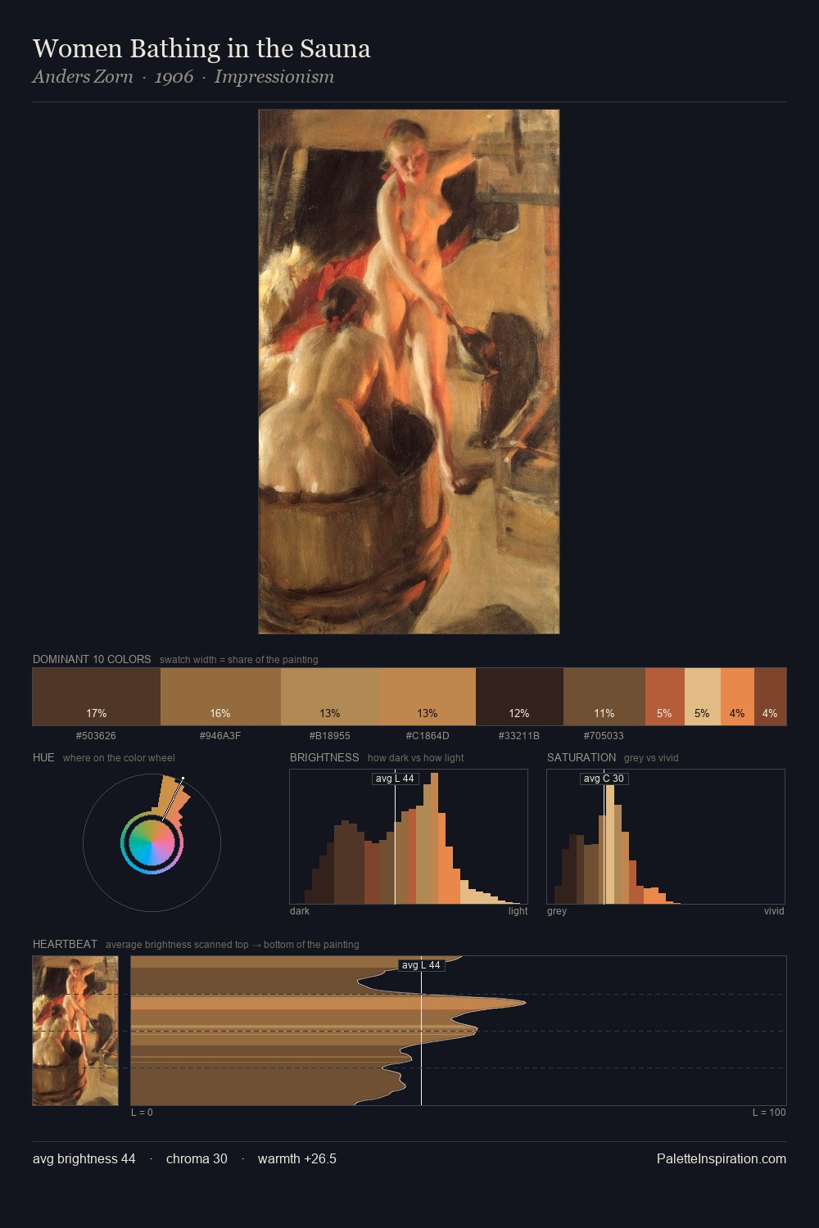Click the "avg L 44" label in the Heartbeat chart
The width and height of the screenshot is (819, 1228).
[x=422, y=965]
